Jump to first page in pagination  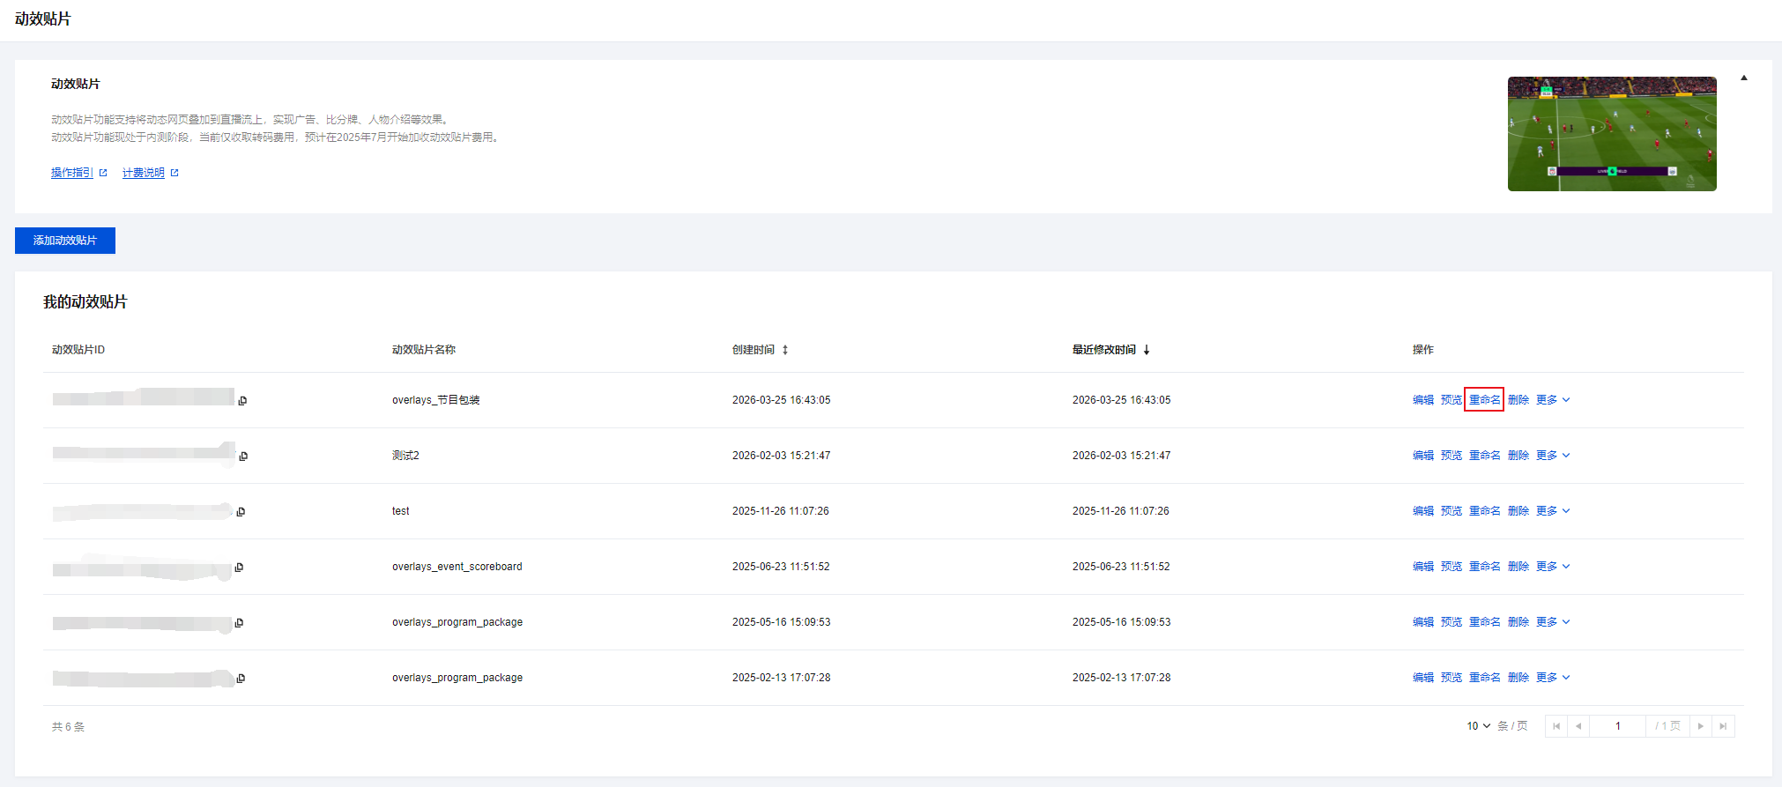pos(1556,726)
